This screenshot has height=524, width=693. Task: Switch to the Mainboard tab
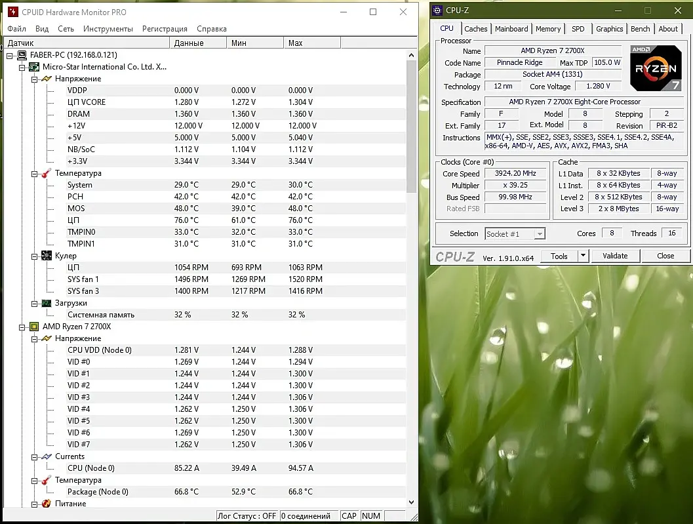tap(511, 29)
